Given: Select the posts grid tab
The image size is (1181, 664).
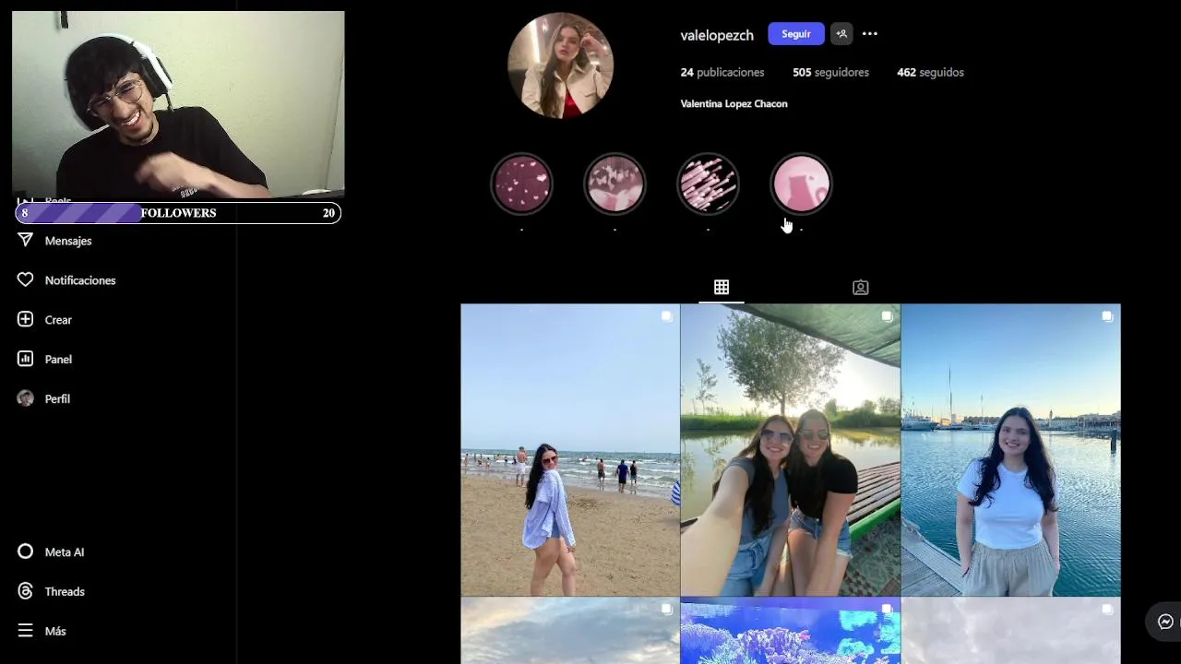Looking at the screenshot, I should point(722,288).
